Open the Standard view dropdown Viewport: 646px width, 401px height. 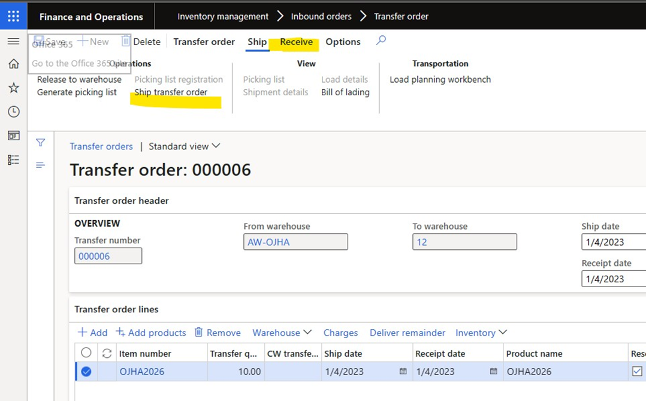click(x=184, y=146)
